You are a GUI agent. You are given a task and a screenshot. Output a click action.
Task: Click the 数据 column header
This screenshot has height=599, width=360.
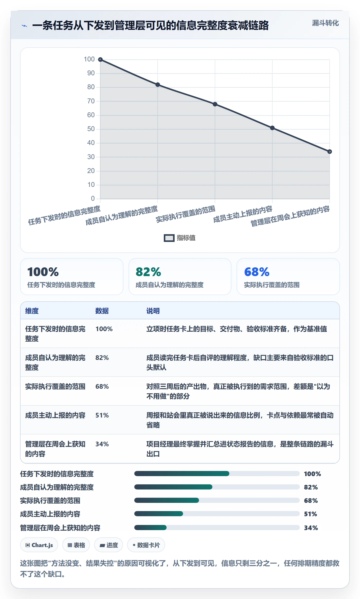pyautogui.click(x=102, y=311)
